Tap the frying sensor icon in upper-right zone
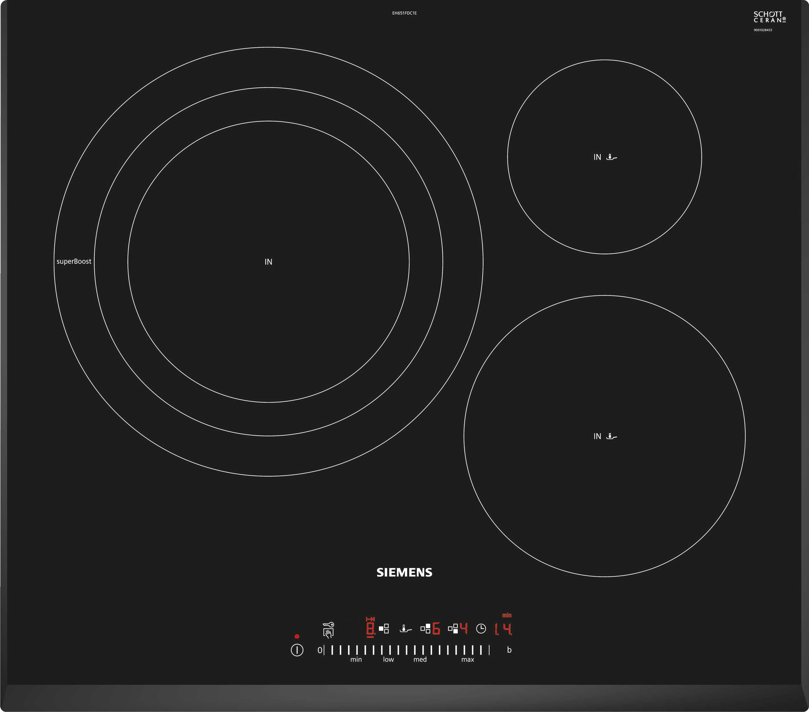The height and width of the screenshot is (712, 809). [x=612, y=157]
